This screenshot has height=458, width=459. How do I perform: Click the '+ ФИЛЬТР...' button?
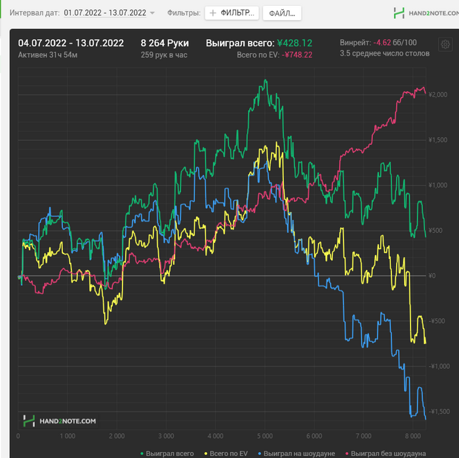(x=232, y=13)
